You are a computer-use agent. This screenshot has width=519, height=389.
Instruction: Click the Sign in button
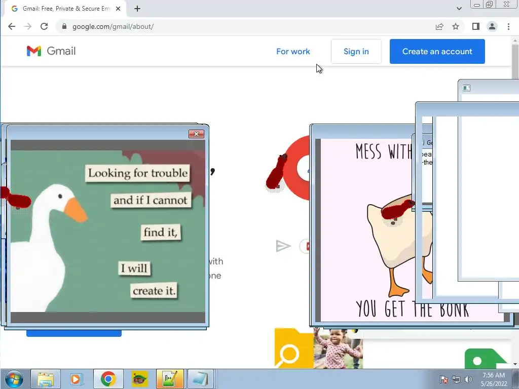click(356, 51)
